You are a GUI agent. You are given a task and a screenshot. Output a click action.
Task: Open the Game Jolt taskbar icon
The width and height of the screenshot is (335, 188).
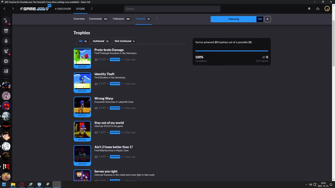[48, 184]
